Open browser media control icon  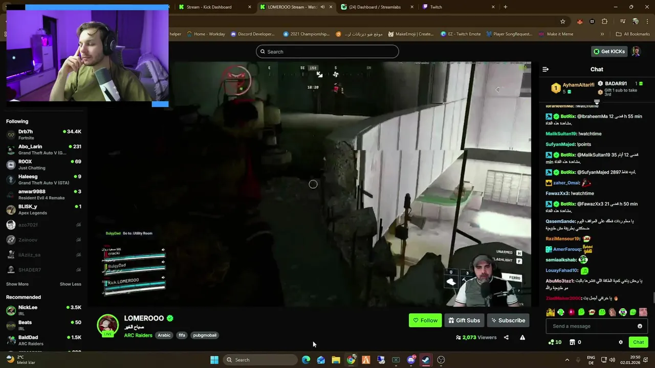(622, 21)
